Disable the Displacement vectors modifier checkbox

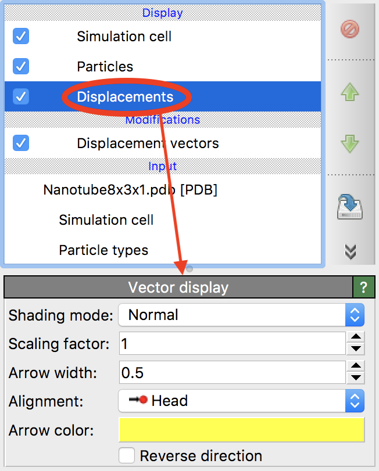[x=21, y=143]
